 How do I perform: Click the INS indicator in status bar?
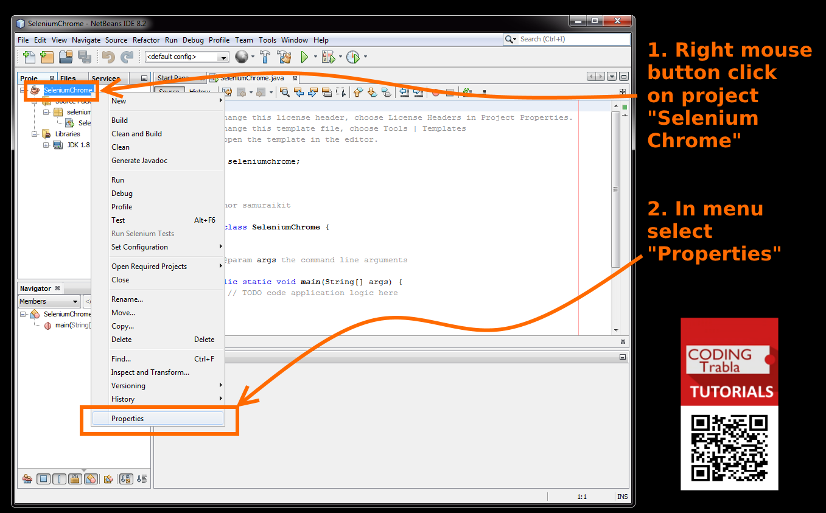point(623,497)
